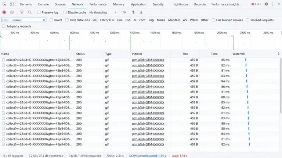Screen dimensions: 282x158
Task: Open the Performance insights tab
Action: [225, 4]
